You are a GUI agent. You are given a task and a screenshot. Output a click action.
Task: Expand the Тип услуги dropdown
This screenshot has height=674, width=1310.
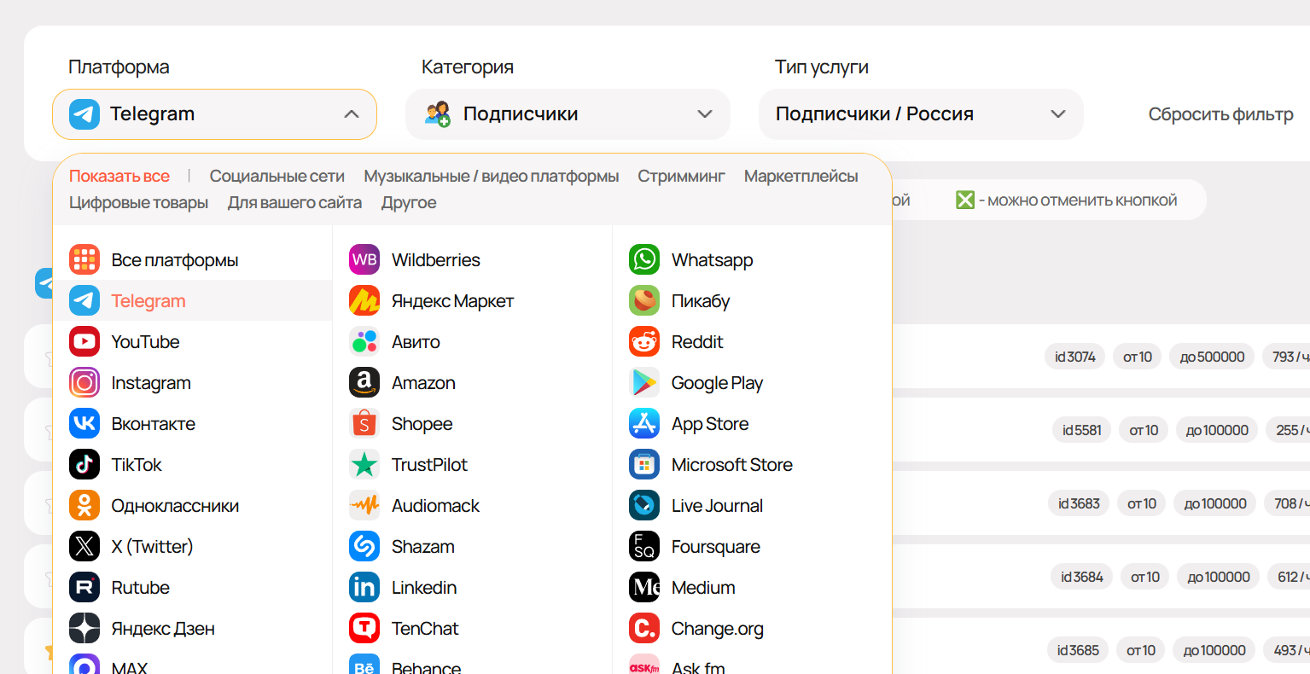pos(920,114)
